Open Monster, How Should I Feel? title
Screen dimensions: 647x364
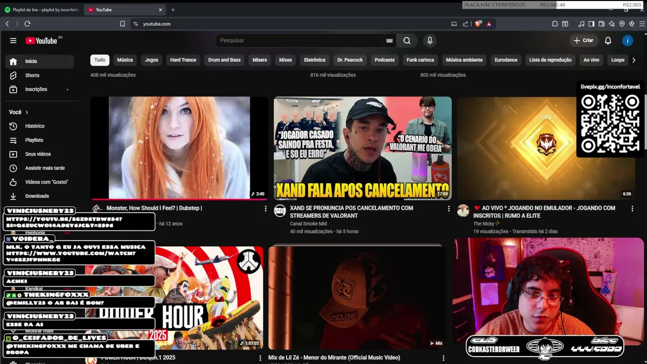(x=154, y=208)
